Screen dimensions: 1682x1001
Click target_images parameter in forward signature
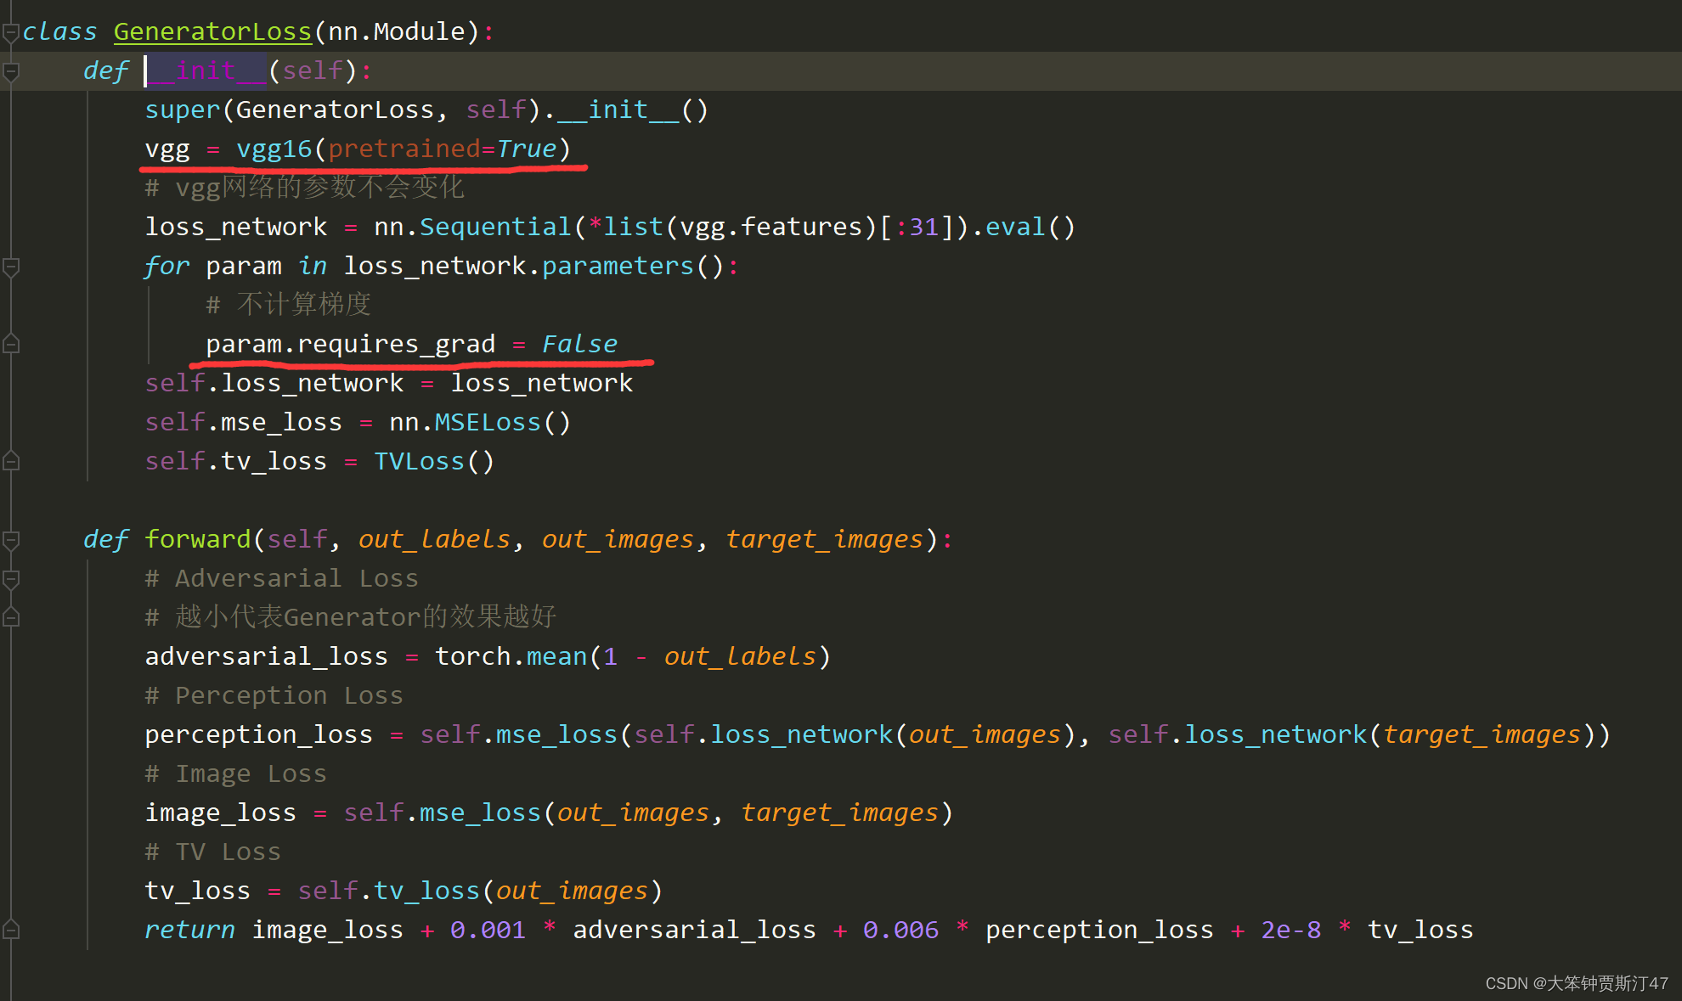click(824, 540)
